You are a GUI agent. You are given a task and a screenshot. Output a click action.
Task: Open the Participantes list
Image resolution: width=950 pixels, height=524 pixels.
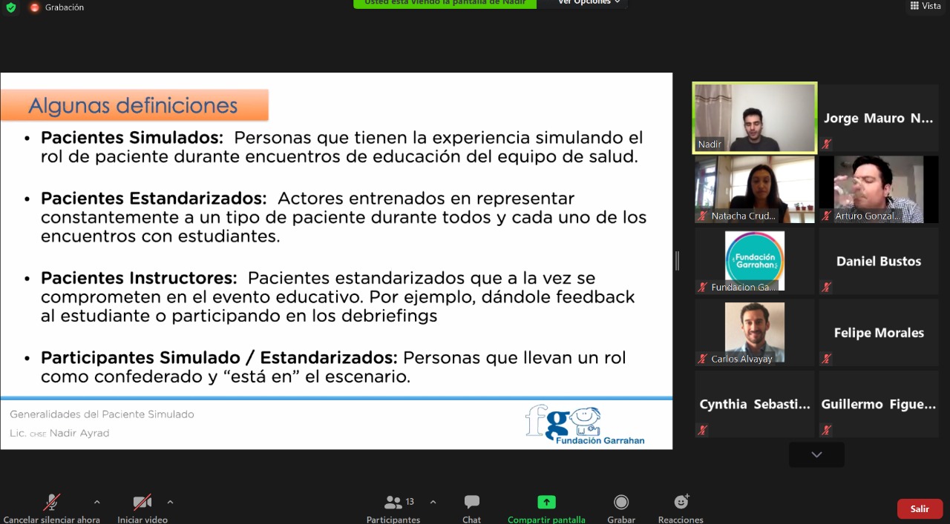tap(393, 503)
